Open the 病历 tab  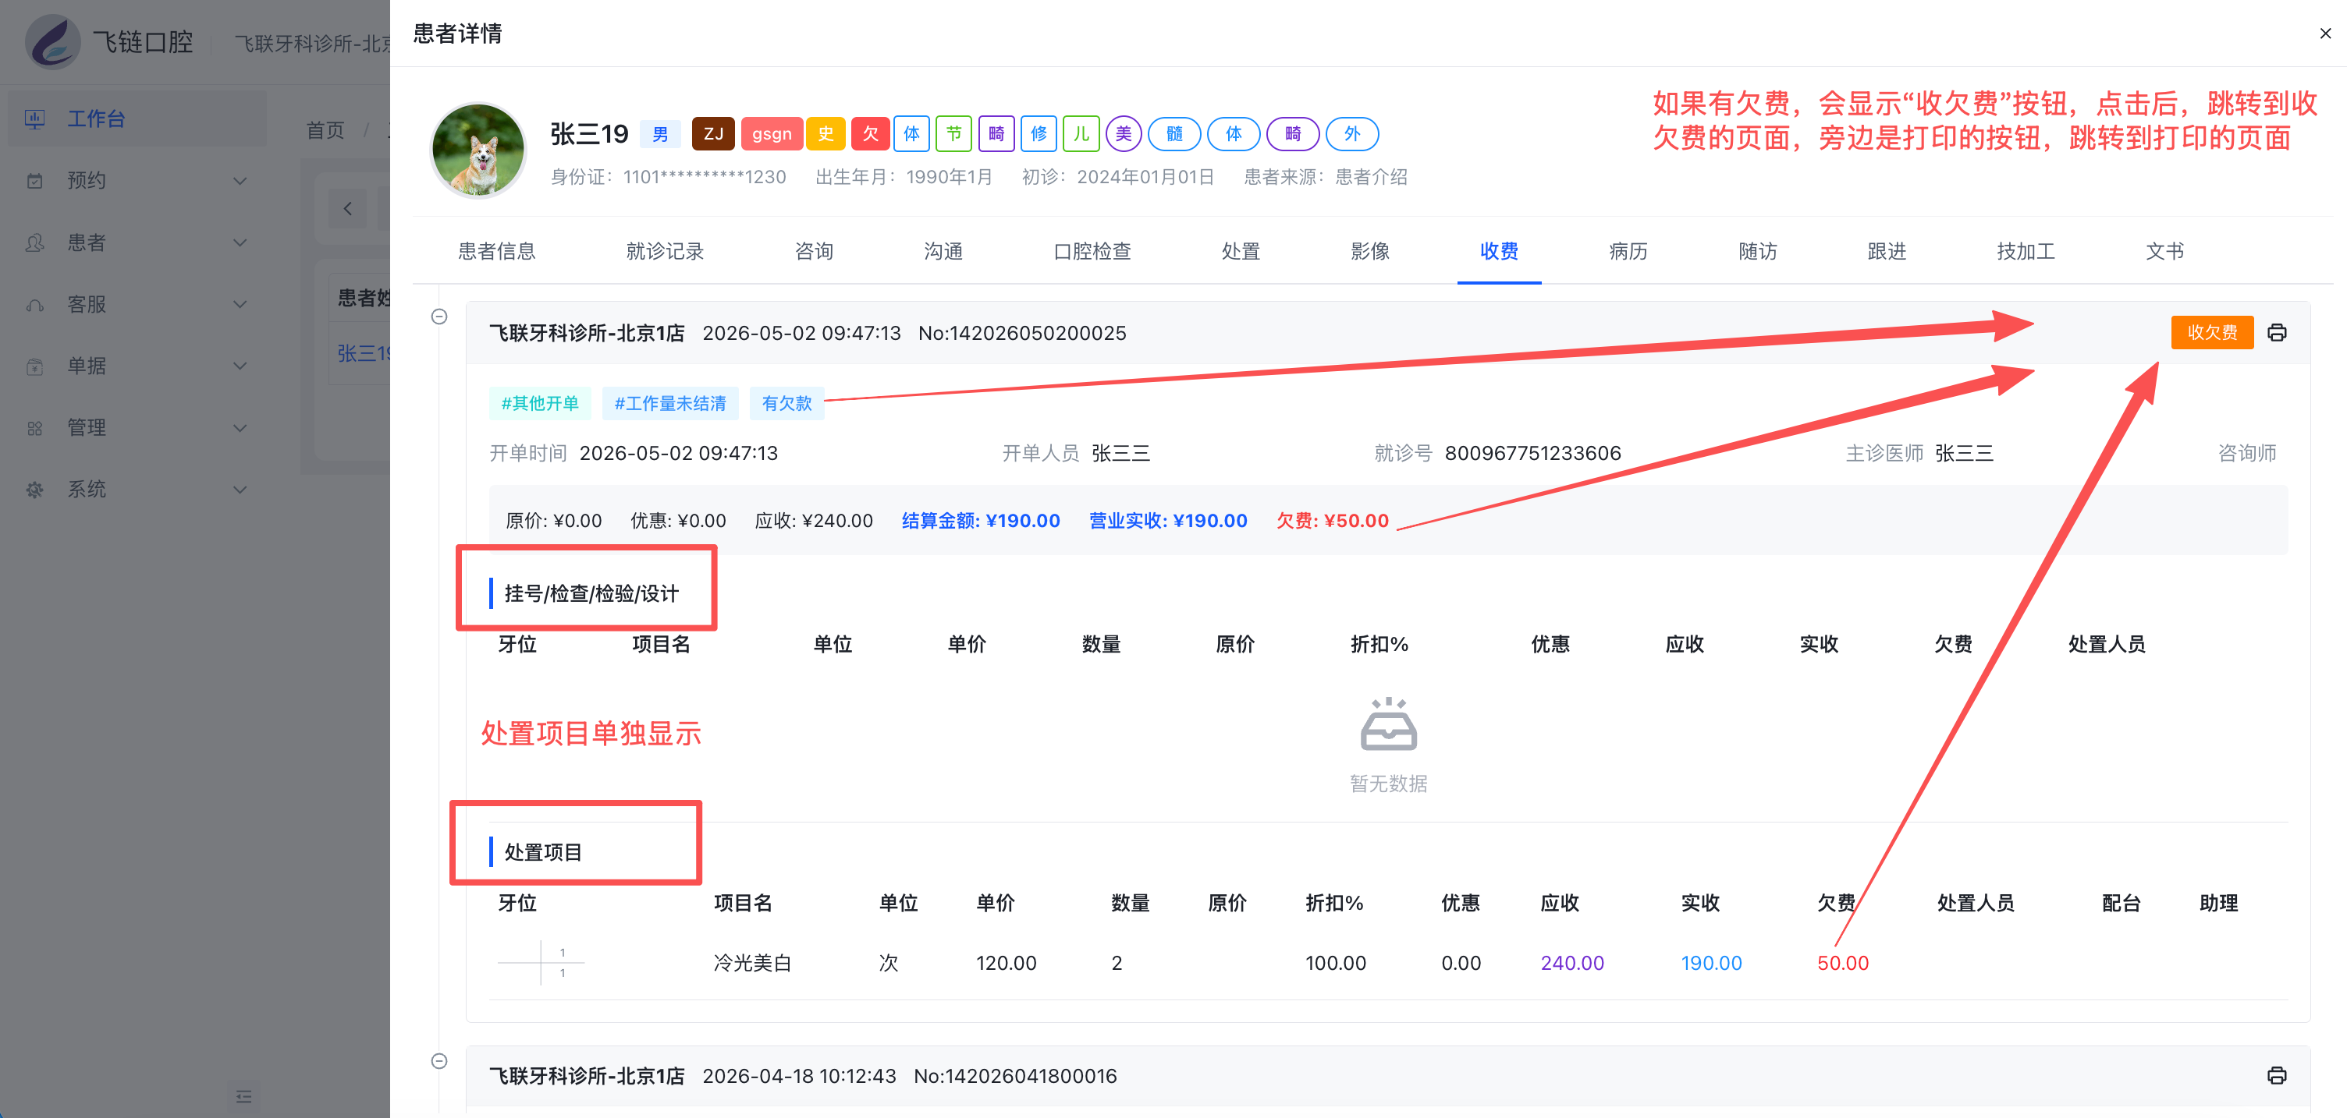coord(1628,251)
